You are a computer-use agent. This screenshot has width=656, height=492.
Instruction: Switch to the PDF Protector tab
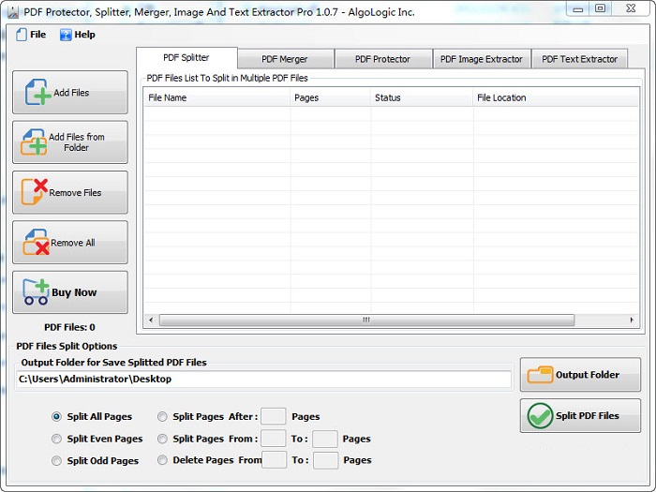tap(382, 59)
